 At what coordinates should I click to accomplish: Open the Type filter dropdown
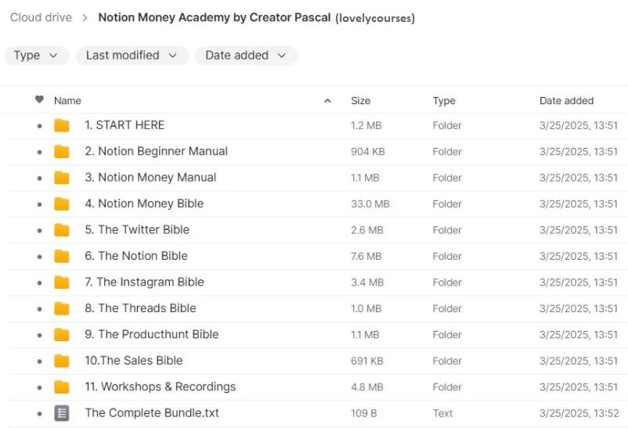[36, 56]
